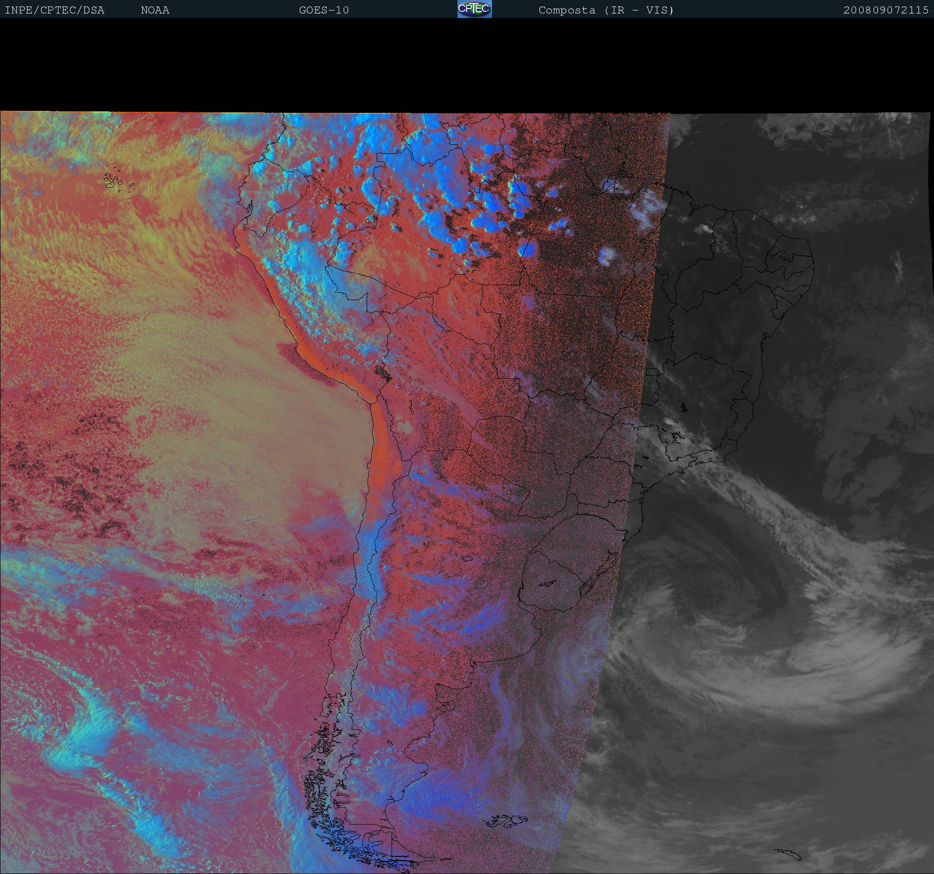Select the GOES-10 satellite label

[x=324, y=10]
